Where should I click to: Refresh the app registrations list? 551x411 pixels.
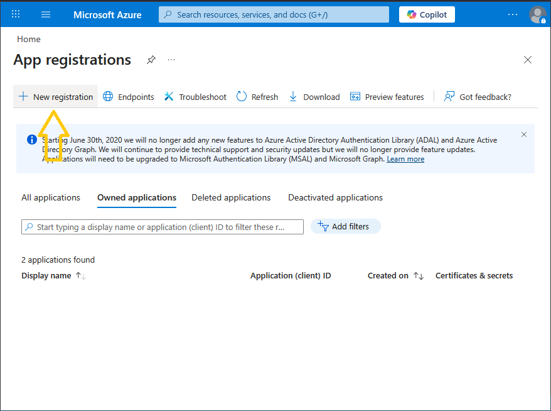click(257, 97)
